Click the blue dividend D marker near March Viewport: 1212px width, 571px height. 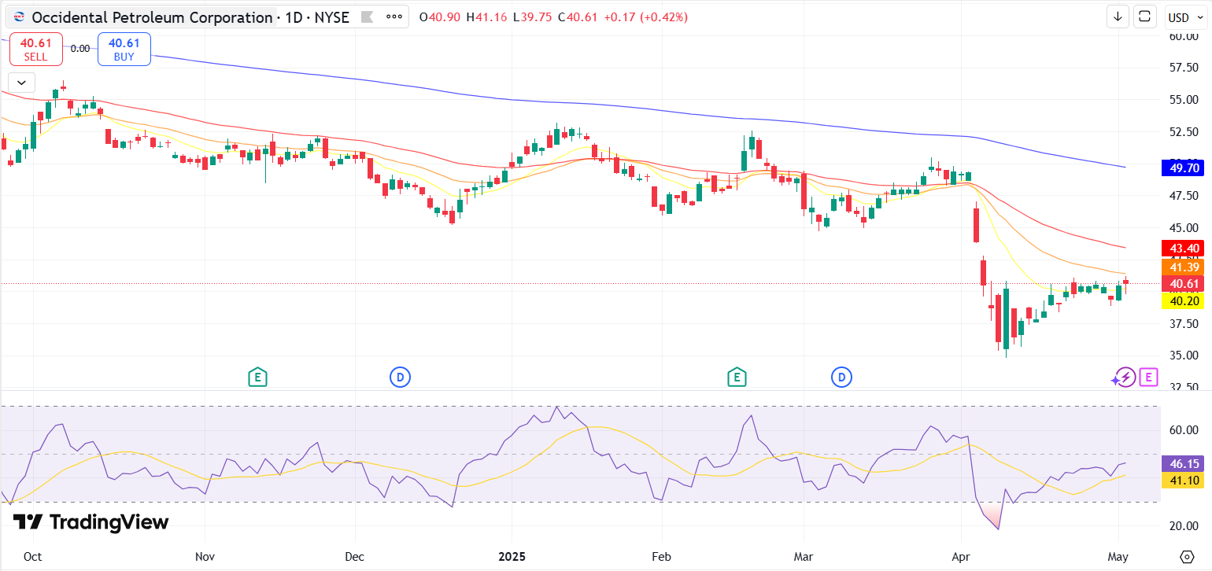842,378
